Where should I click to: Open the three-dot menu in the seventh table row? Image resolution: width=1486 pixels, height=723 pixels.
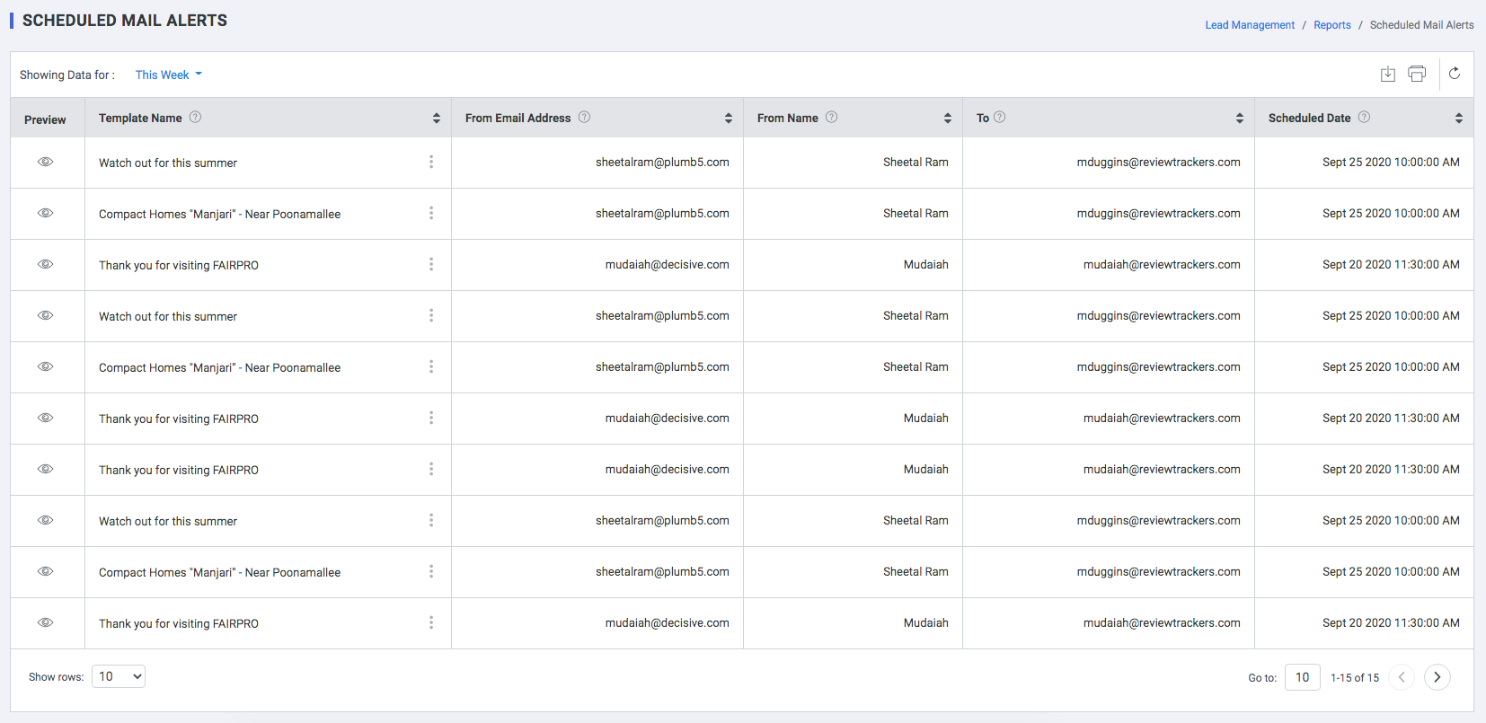coord(431,469)
